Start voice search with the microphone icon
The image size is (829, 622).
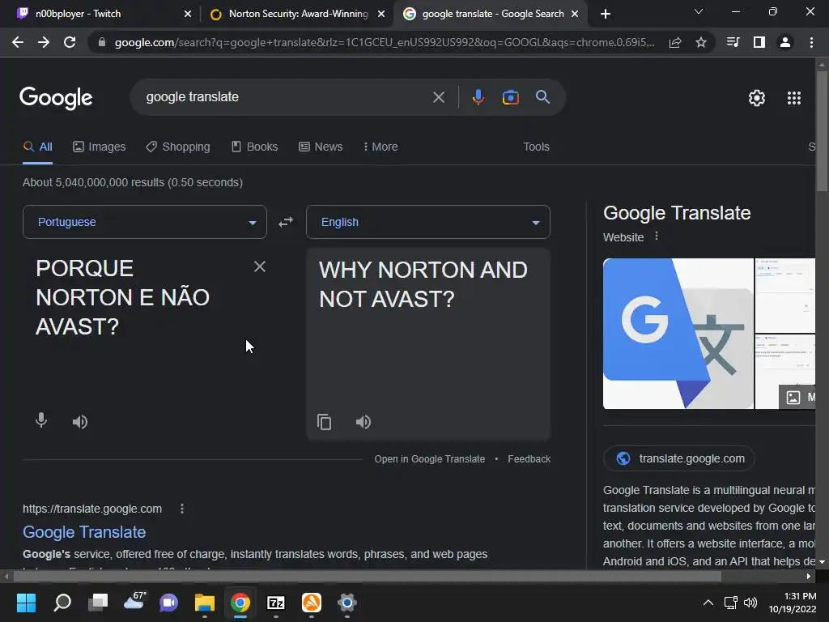pyautogui.click(x=478, y=97)
